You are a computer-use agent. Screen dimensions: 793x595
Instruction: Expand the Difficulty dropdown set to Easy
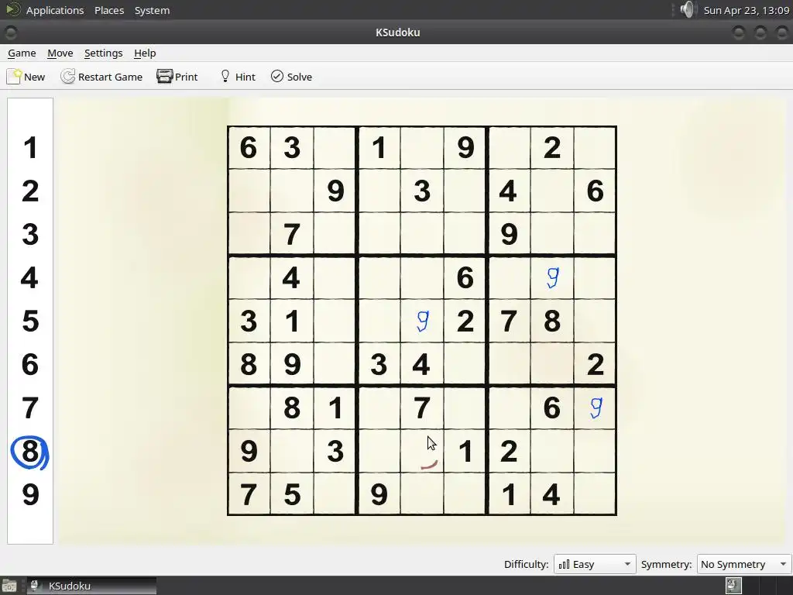point(594,564)
